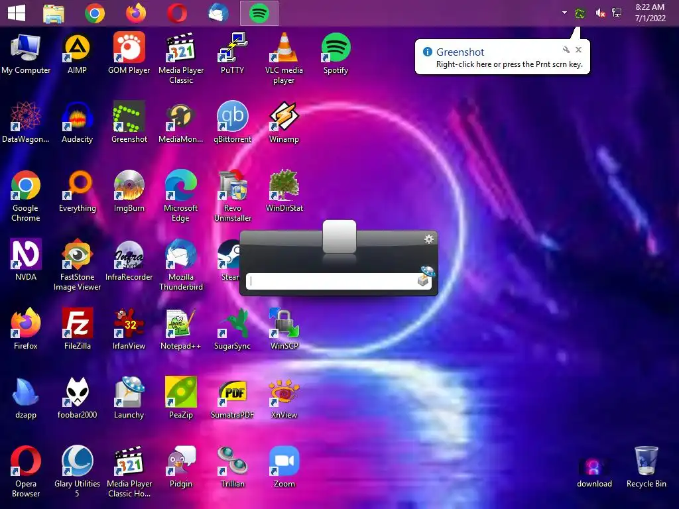Image resolution: width=679 pixels, height=509 pixels.
Task: Click the Launchy result icon beside input
Action: (x=426, y=276)
